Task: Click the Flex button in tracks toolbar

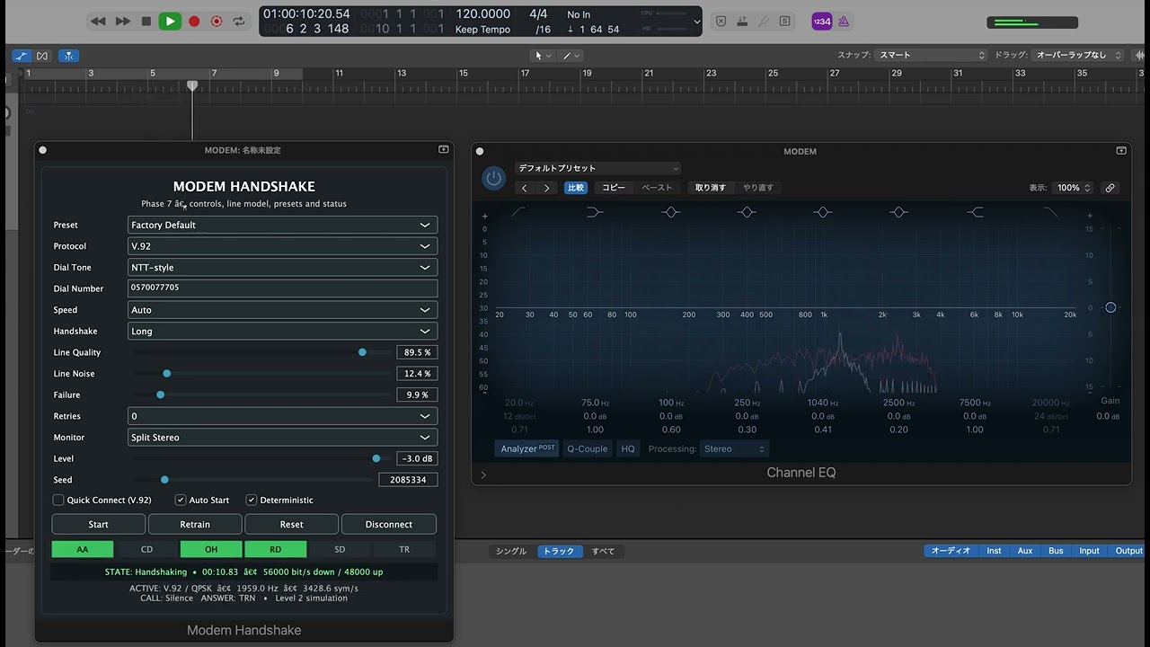Action: [x=41, y=56]
